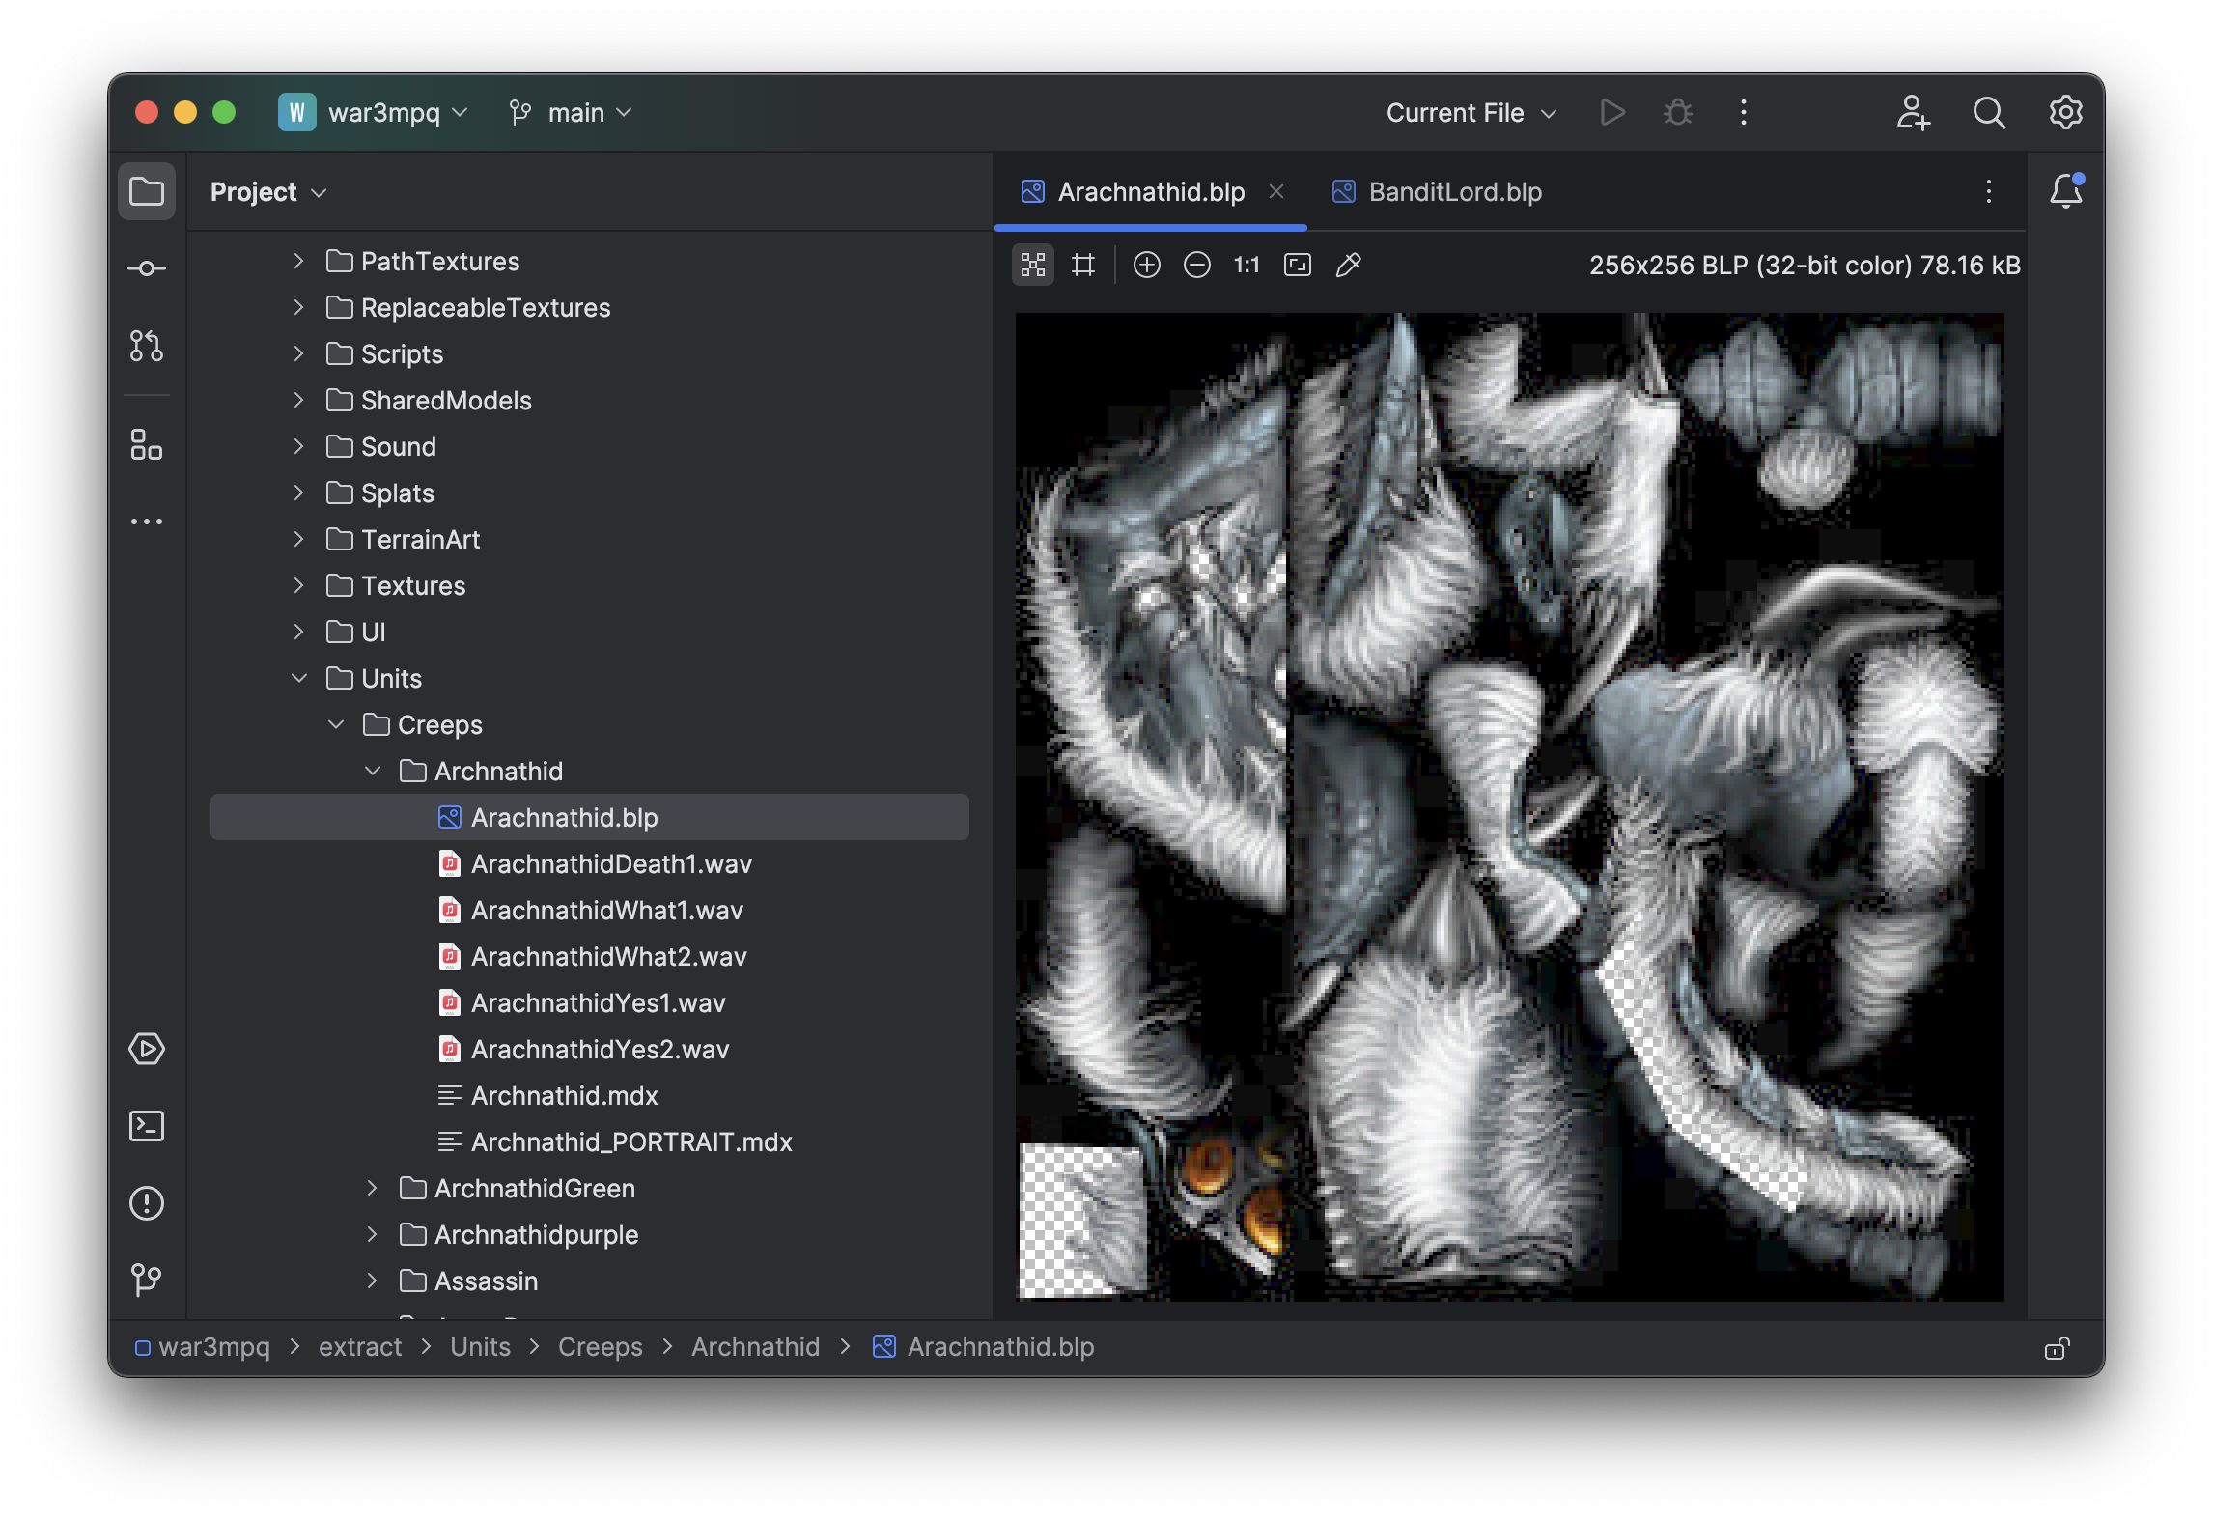Click the Creeps breadcrumb
2213x1520 pixels.
600,1347
